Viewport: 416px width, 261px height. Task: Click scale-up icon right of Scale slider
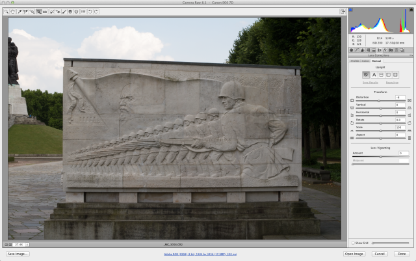(x=409, y=130)
